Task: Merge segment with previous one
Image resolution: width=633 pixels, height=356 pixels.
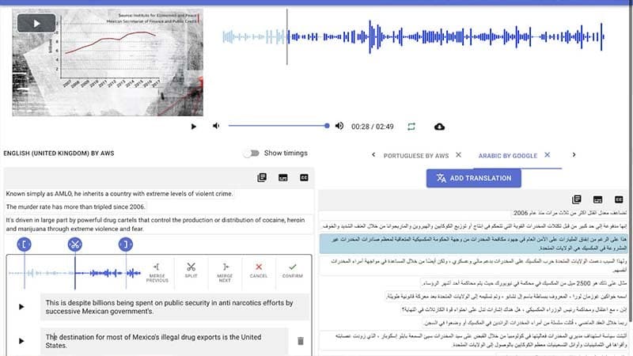Action: [157, 272]
